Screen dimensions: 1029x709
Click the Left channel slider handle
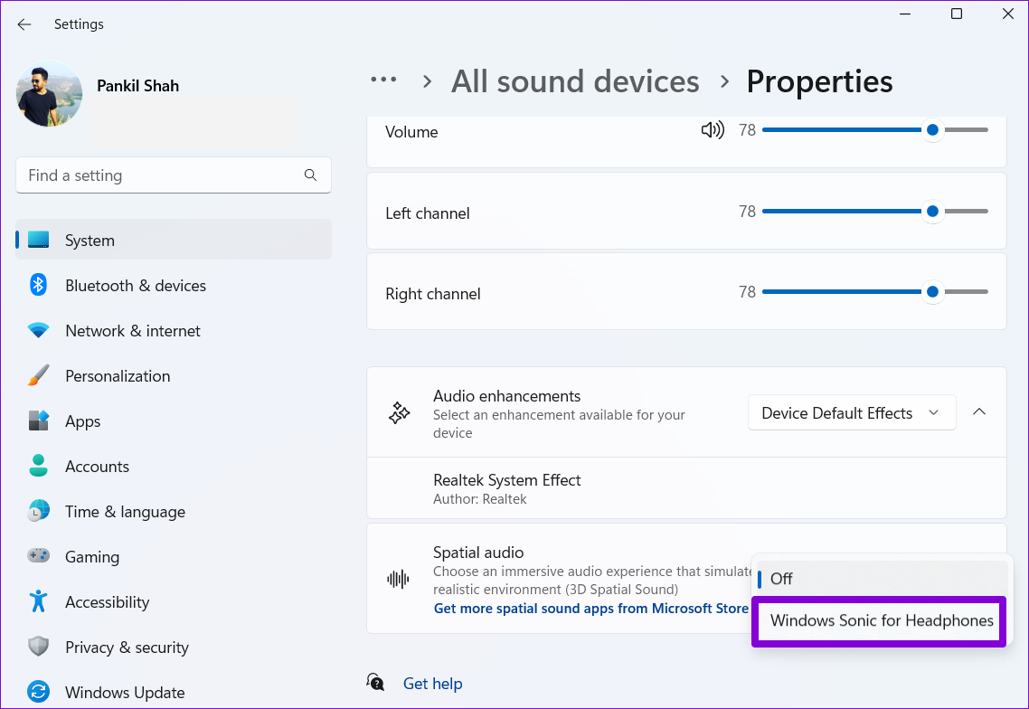click(932, 212)
